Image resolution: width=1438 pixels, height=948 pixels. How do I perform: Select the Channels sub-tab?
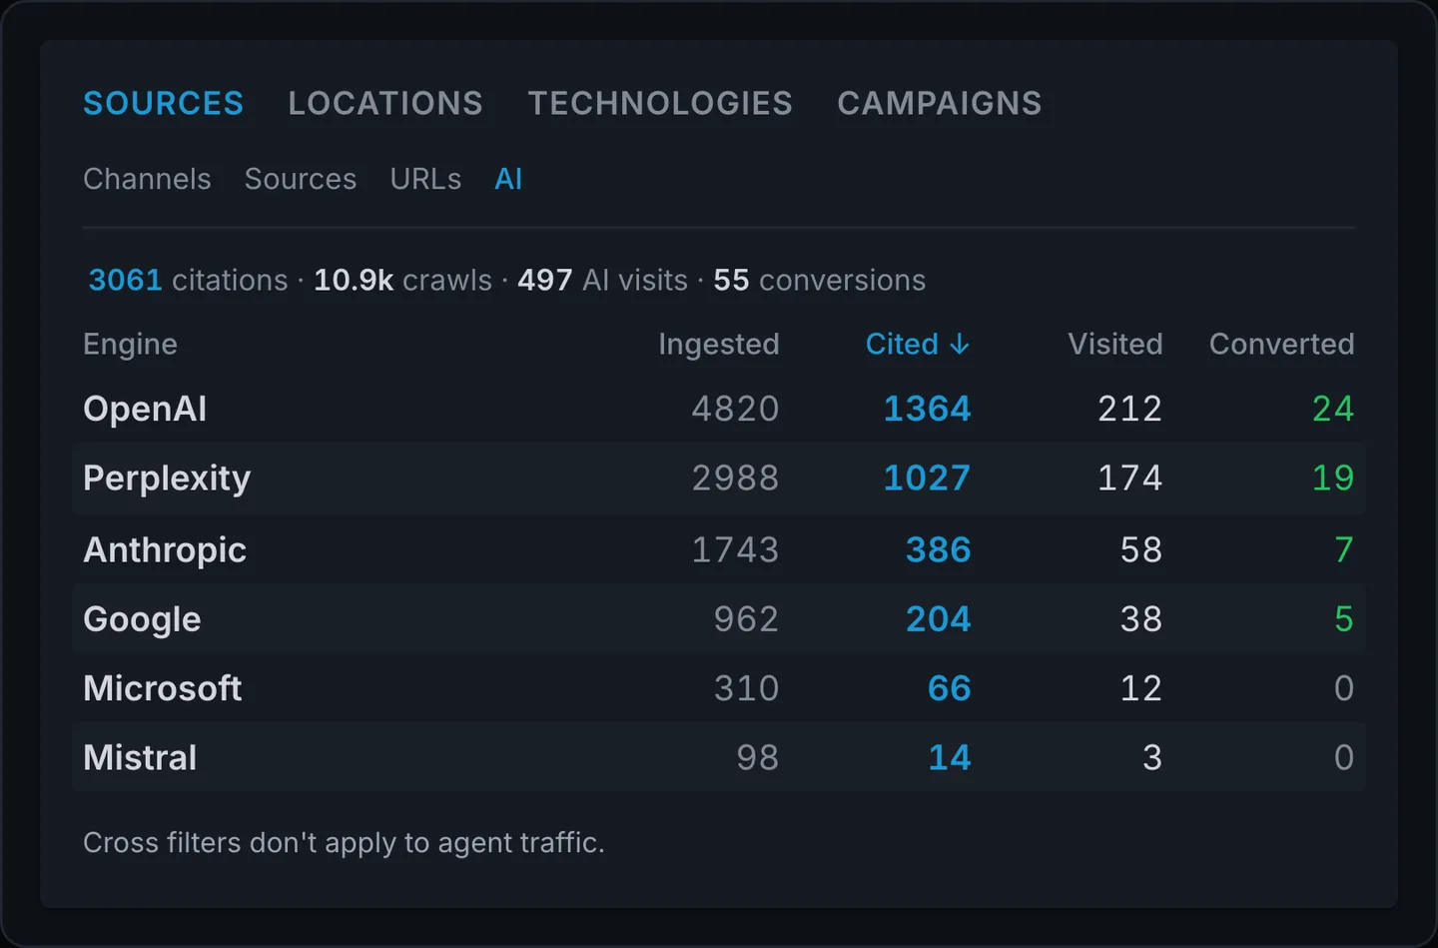(147, 179)
